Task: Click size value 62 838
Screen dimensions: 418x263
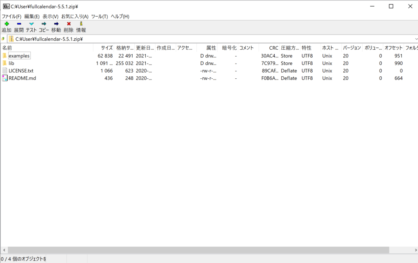Action: coord(105,56)
